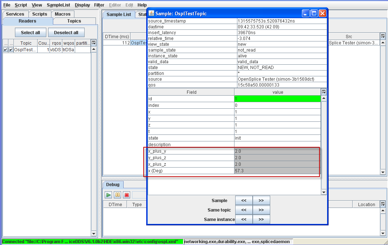
Task: Click scroll down arrow in Sample List panel
Action: 383,172
